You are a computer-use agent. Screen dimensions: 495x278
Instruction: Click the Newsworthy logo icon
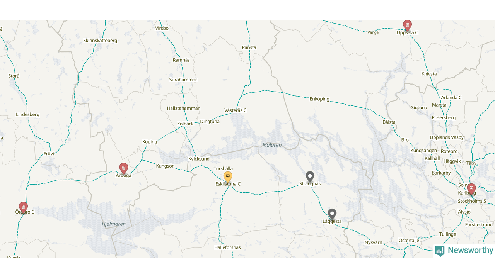(440, 251)
